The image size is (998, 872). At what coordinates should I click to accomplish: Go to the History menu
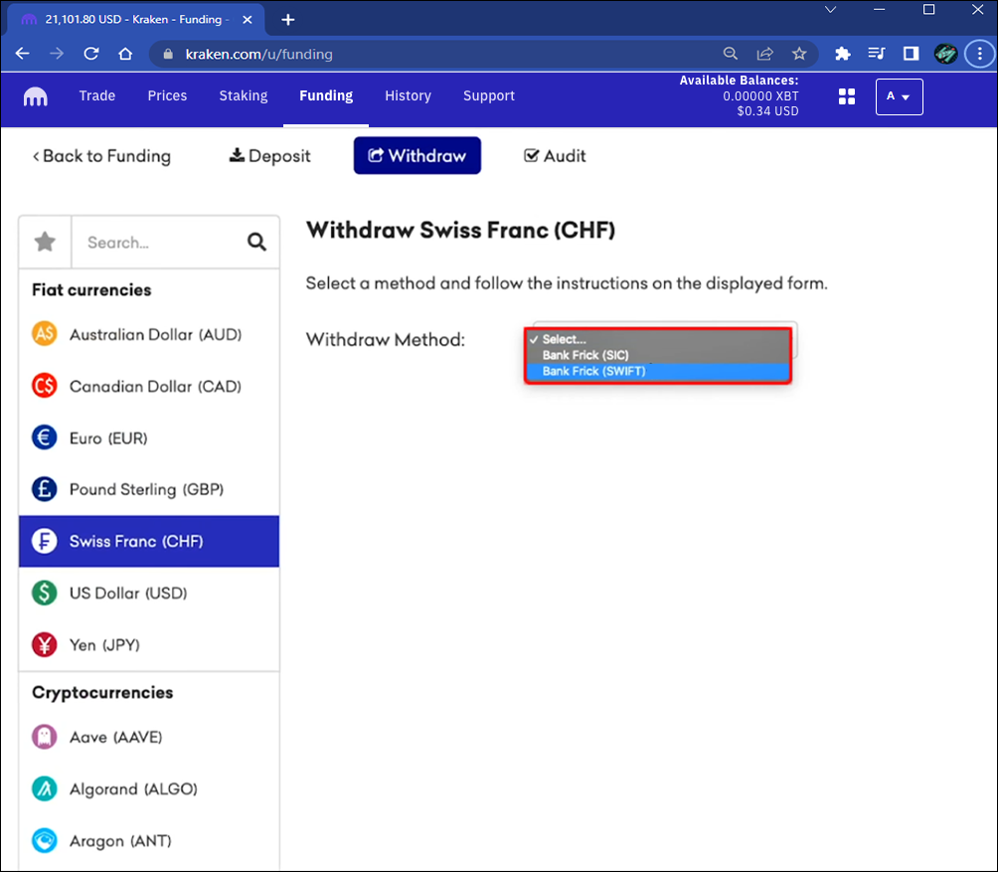(x=408, y=96)
